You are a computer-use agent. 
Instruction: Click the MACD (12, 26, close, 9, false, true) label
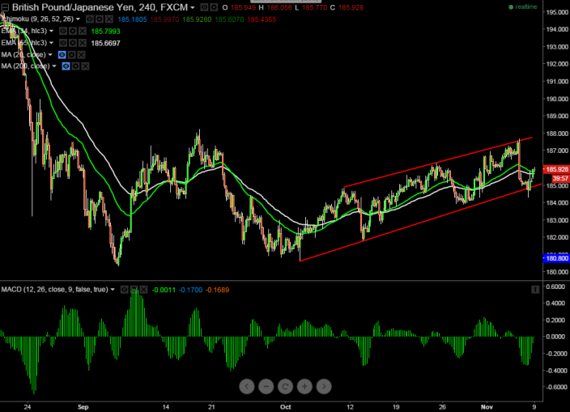54,290
